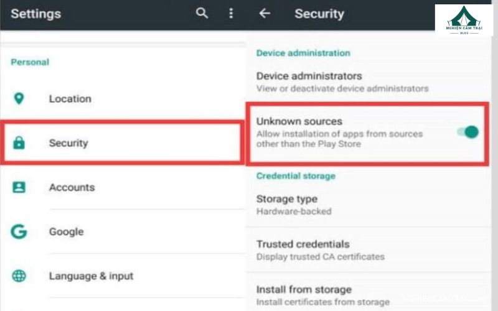Open Trusted credentials option
Viewport: 498px width, 311px height.
tap(303, 244)
